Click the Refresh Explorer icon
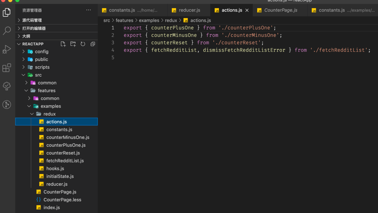 coord(83,44)
